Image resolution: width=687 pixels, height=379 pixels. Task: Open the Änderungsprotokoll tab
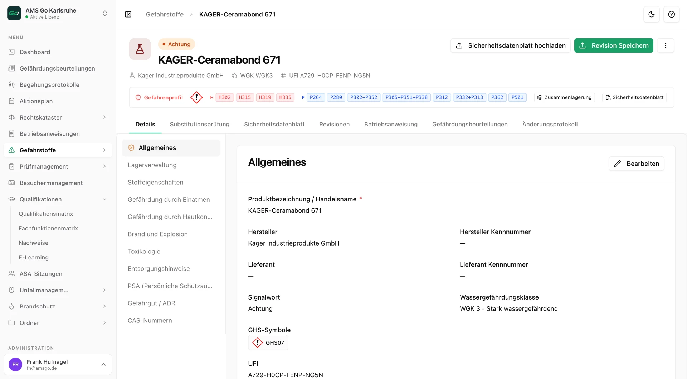point(550,124)
